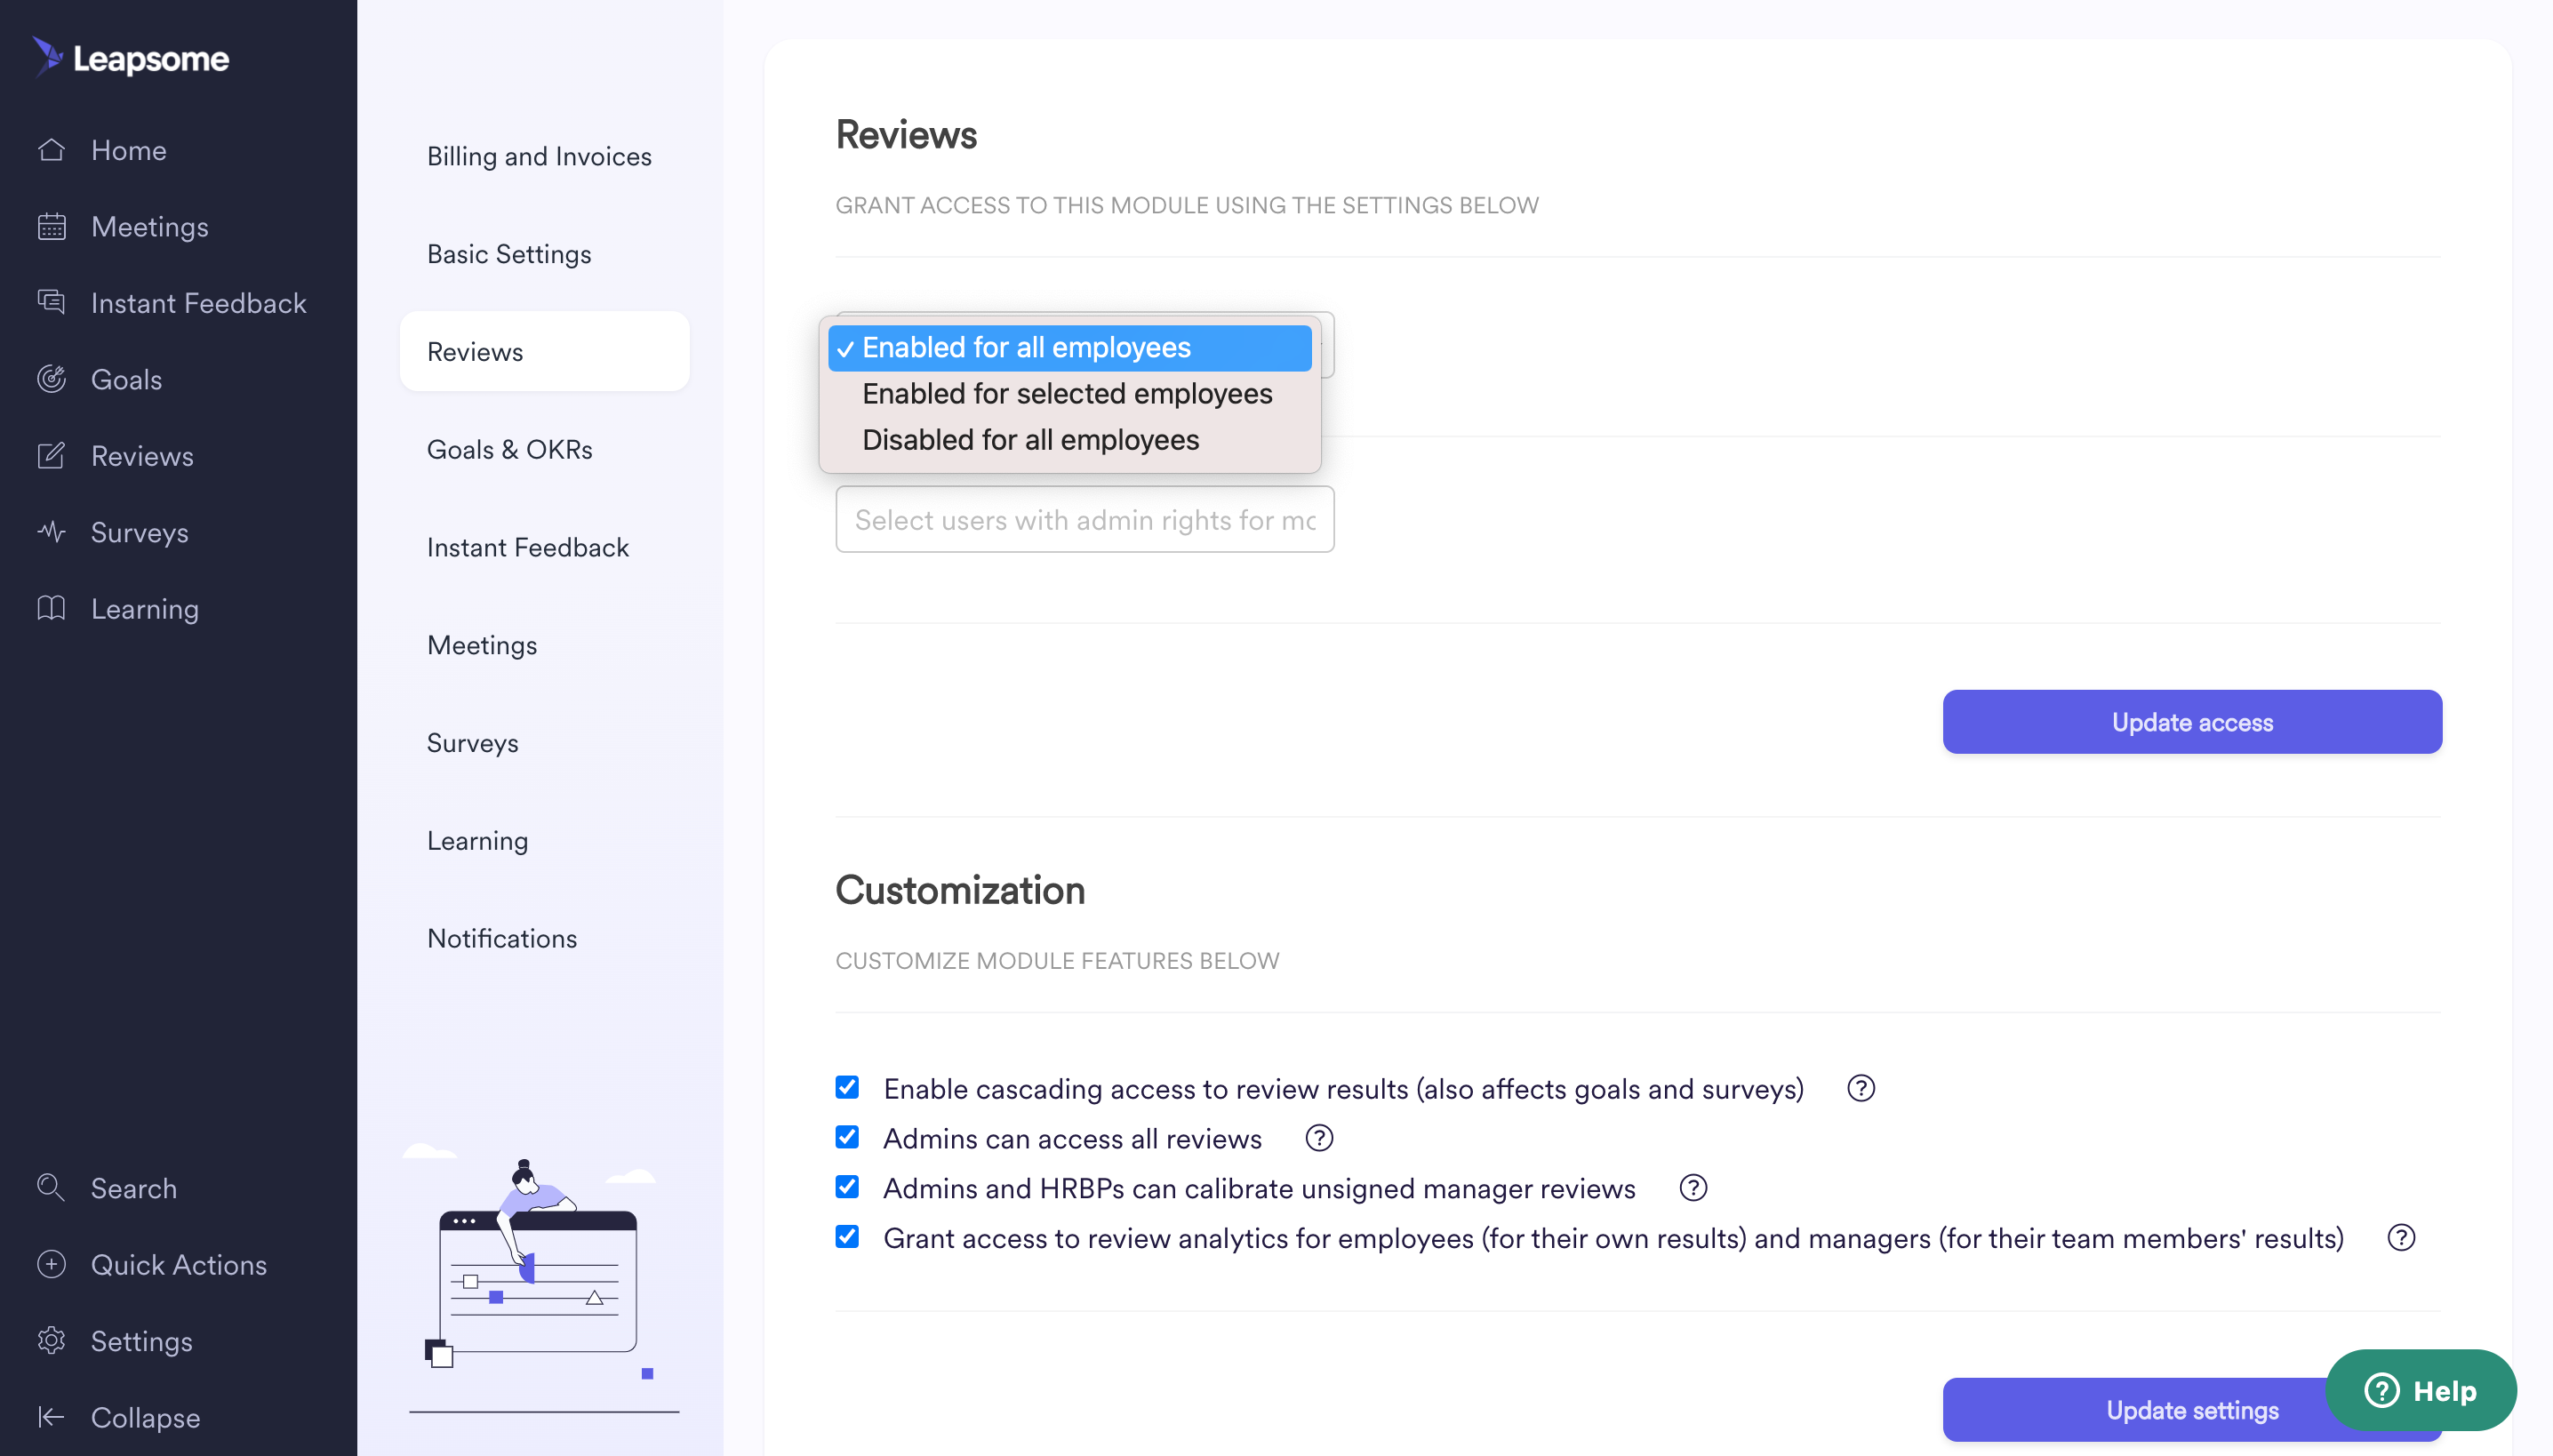Open Learning settings section

[477, 841]
